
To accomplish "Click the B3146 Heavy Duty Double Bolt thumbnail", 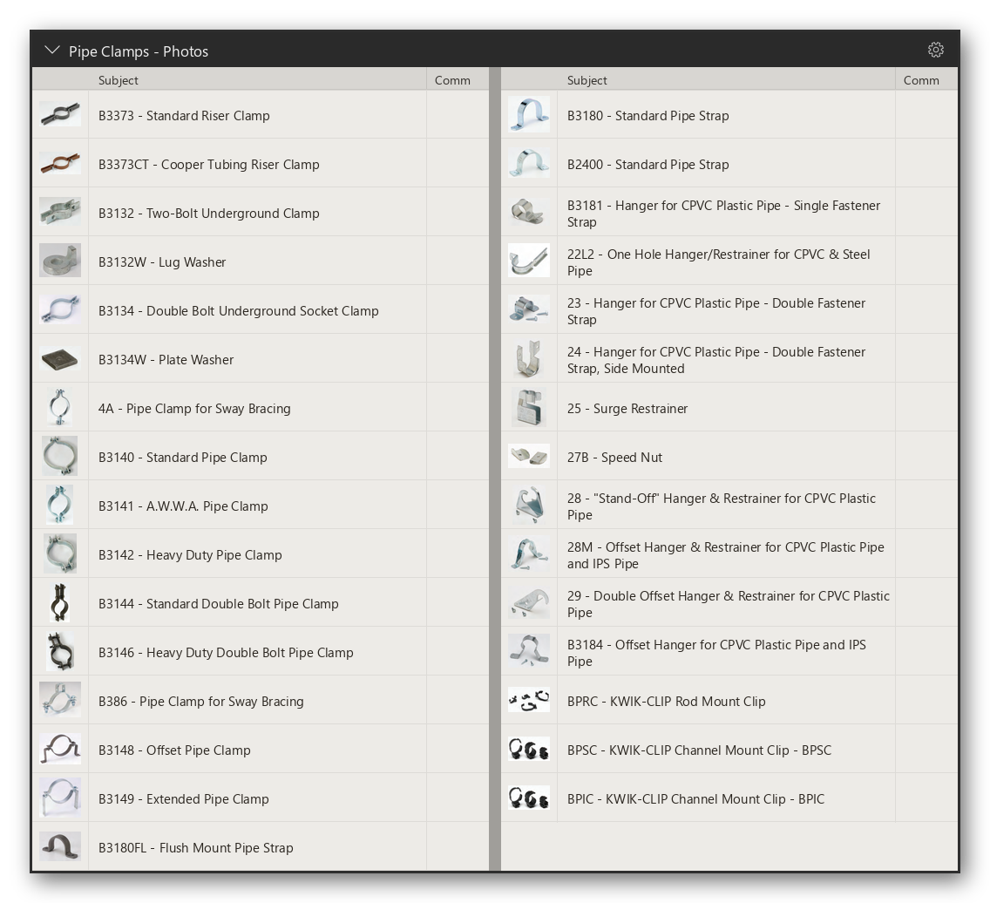I will [x=60, y=651].
